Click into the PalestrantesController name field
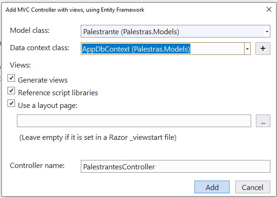 176,167
